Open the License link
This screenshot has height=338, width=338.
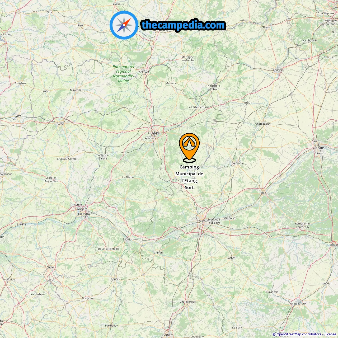click(330, 334)
